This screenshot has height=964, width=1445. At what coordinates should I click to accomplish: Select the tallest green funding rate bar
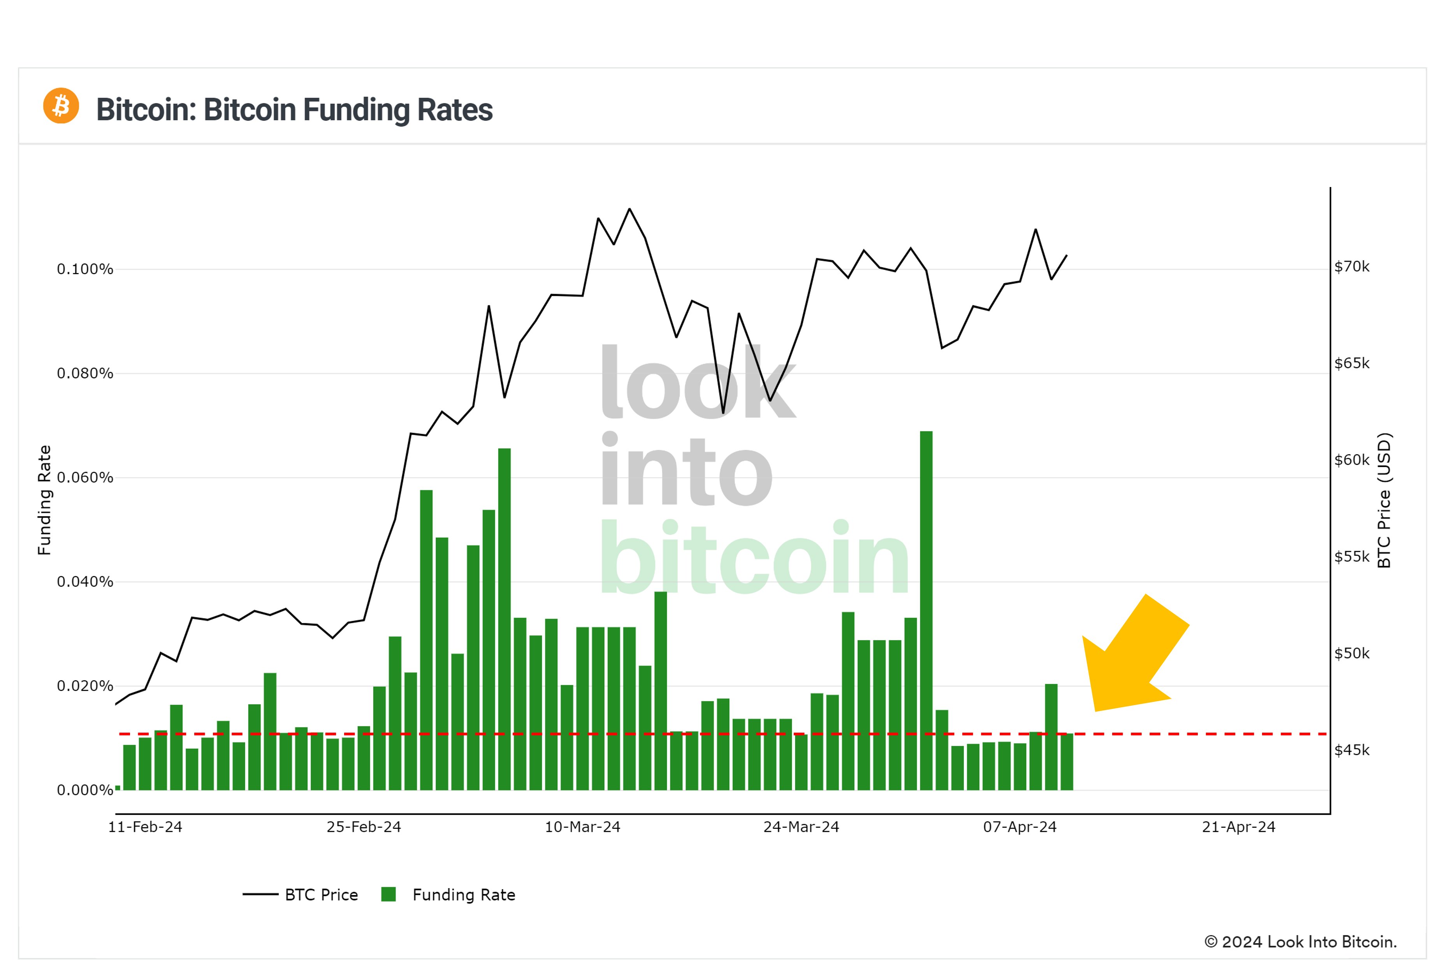[926, 609]
